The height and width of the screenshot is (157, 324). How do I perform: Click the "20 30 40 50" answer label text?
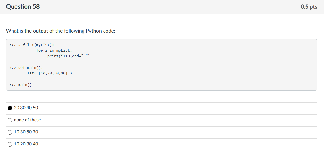click(x=26, y=108)
